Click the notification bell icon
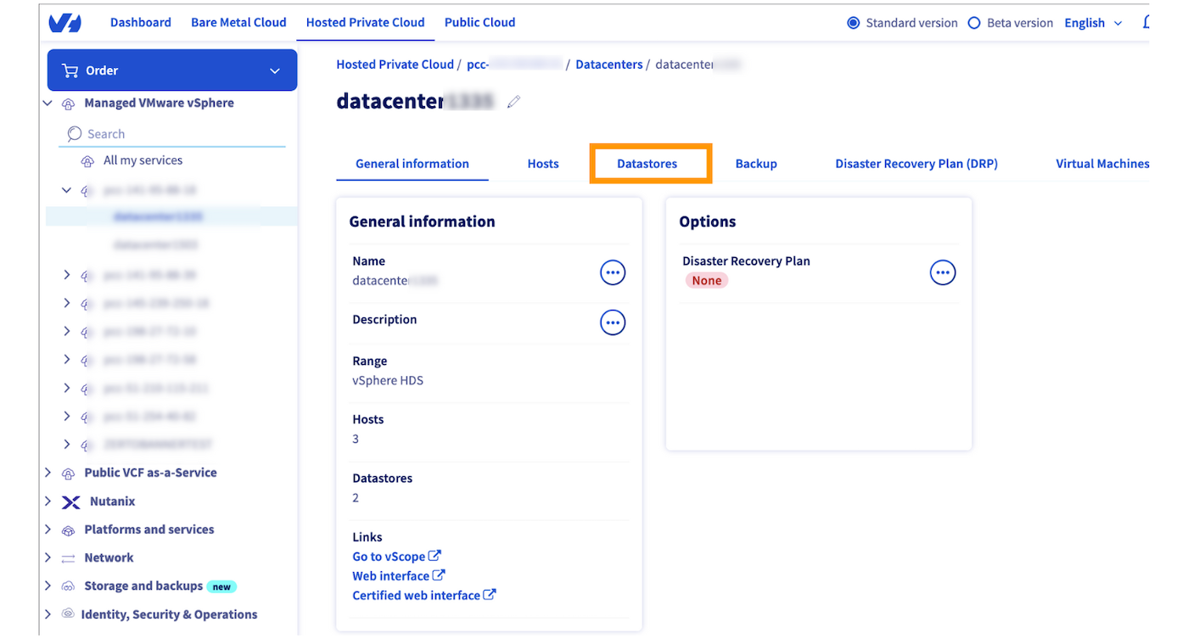 pyautogui.click(x=1146, y=23)
